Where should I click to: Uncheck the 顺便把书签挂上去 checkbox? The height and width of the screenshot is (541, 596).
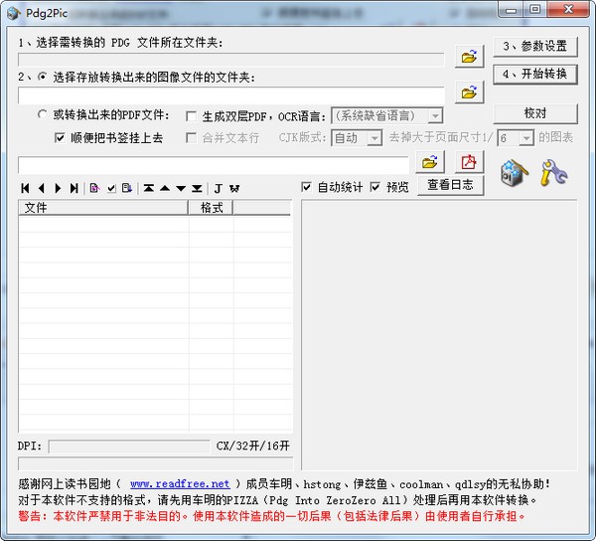tap(60, 137)
